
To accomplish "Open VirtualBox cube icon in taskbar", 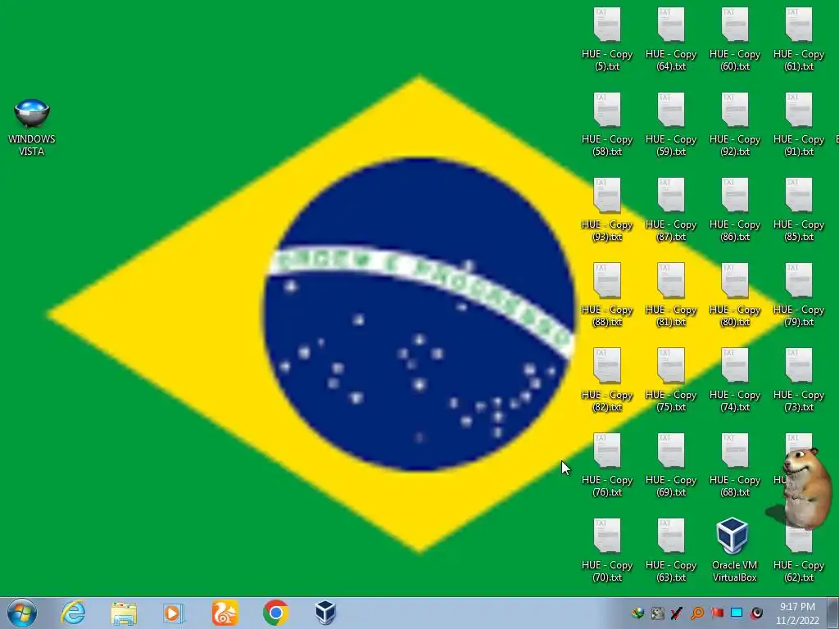I will coord(324,613).
